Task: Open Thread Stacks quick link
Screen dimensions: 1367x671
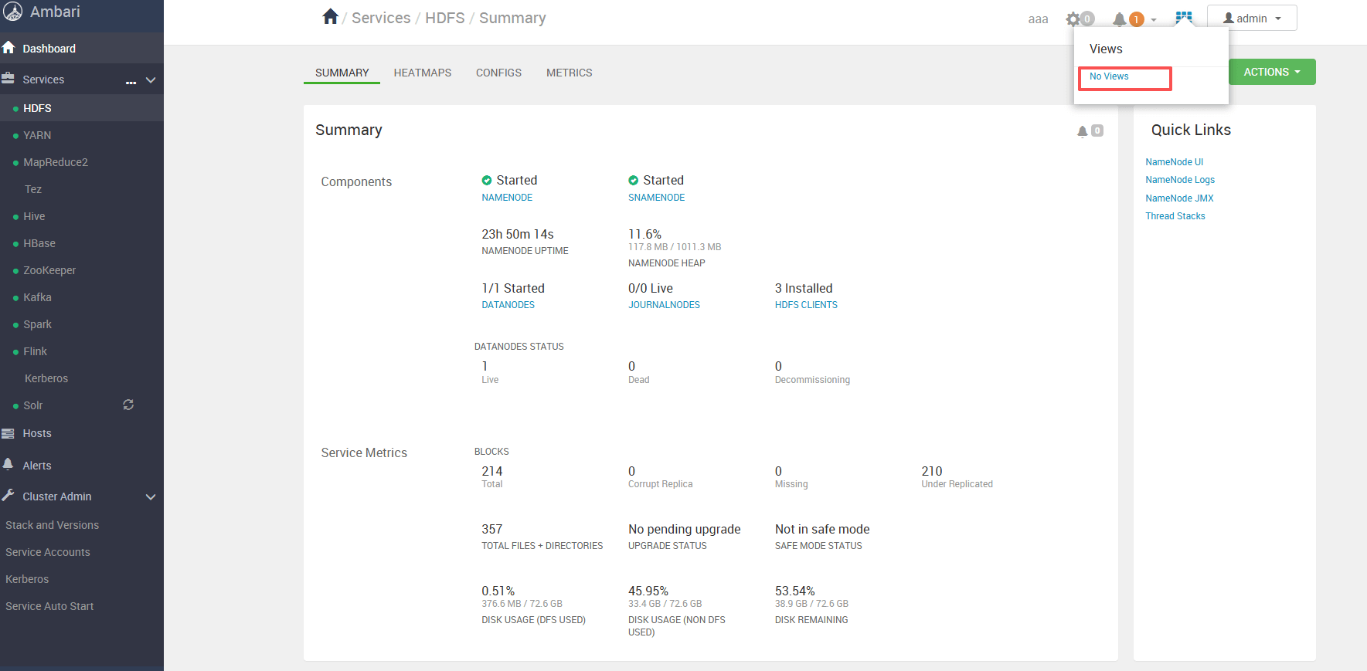Action: click(x=1175, y=216)
